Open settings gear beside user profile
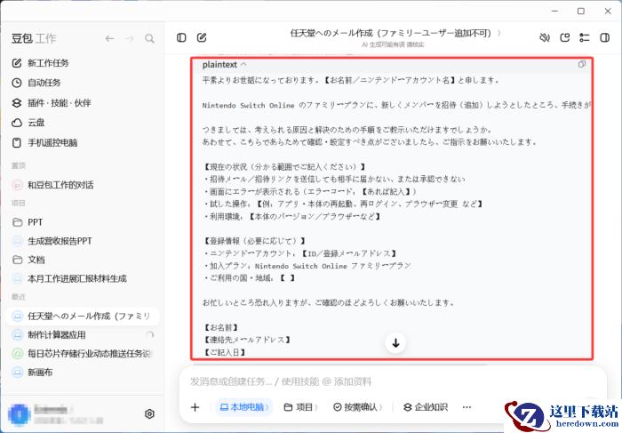 (x=149, y=414)
